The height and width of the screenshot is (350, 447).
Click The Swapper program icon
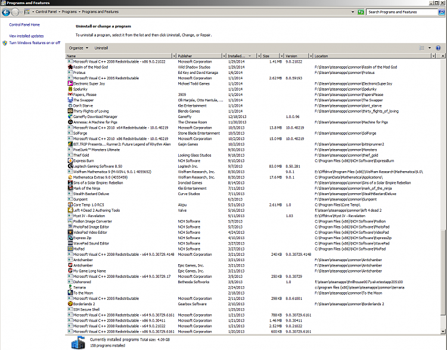[70, 100]
